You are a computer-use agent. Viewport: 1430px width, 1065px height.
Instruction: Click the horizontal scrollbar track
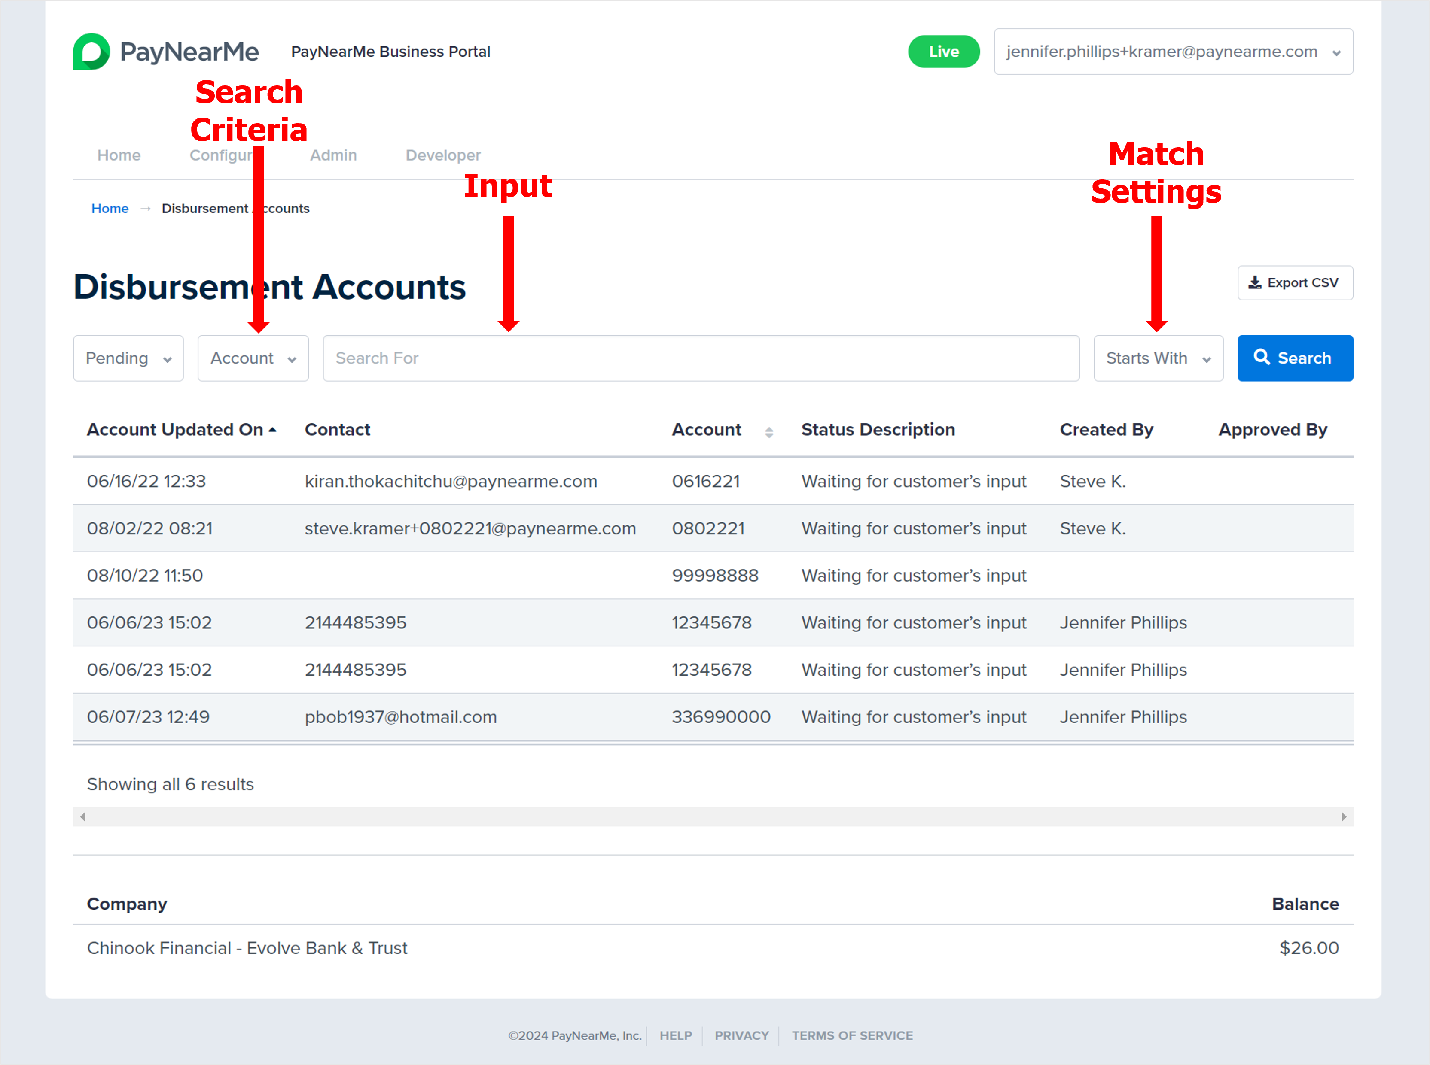pos(713,817)
